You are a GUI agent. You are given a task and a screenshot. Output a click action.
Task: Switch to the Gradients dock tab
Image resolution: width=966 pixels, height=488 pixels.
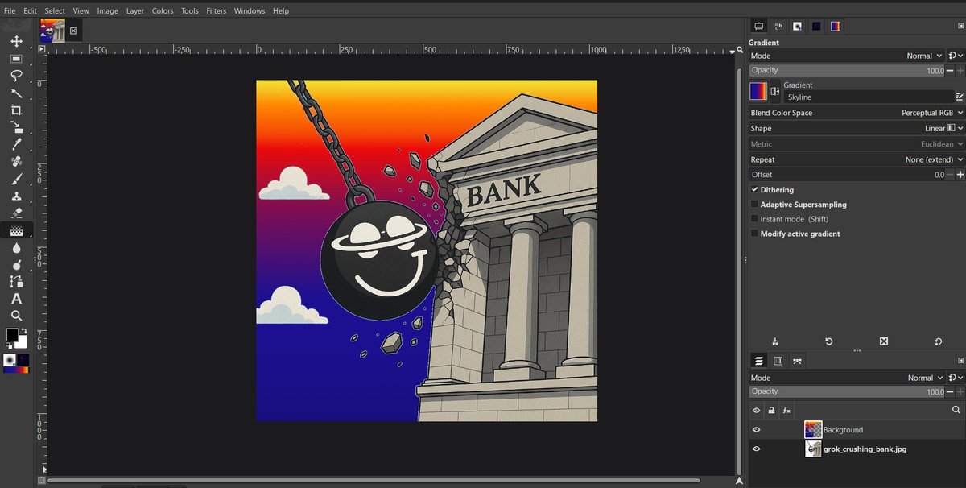pos(836,26)
